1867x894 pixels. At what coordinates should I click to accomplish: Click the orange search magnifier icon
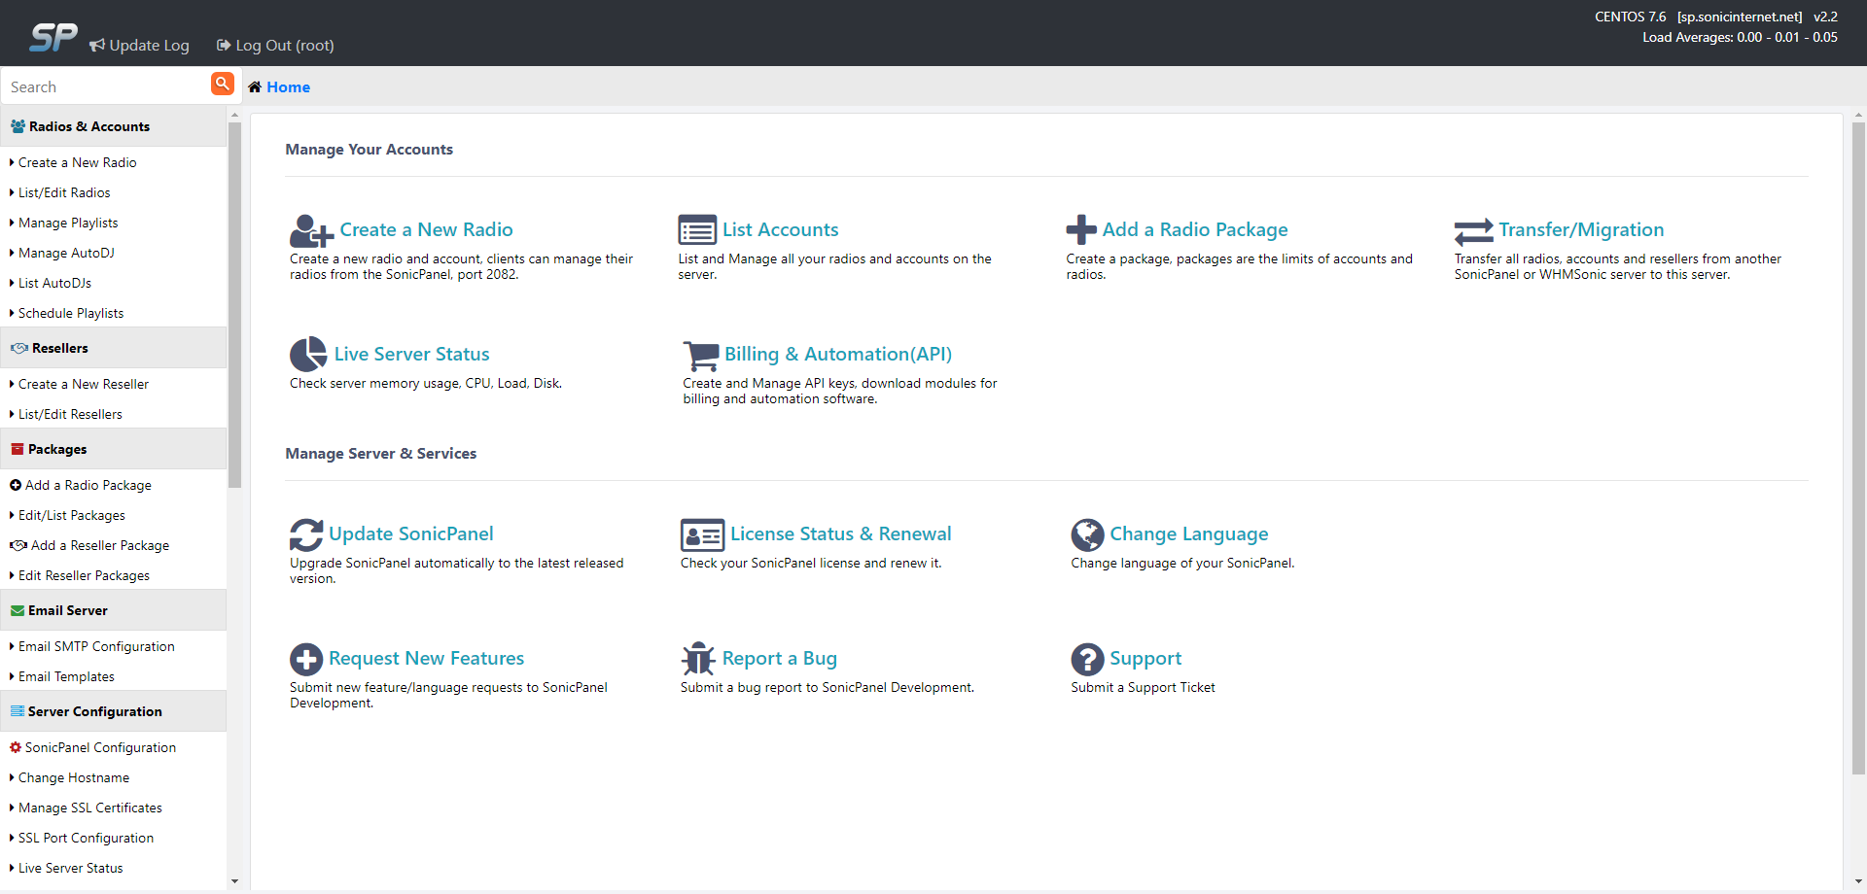click(x=223, y=85)
